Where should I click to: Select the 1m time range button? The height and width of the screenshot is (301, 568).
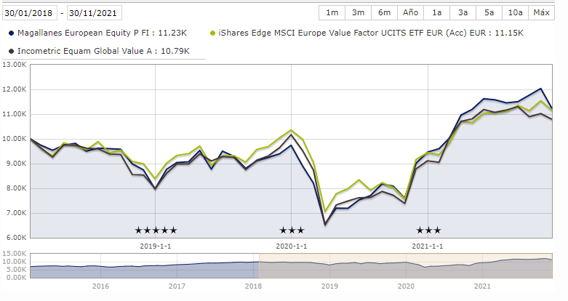click(332, 12)
